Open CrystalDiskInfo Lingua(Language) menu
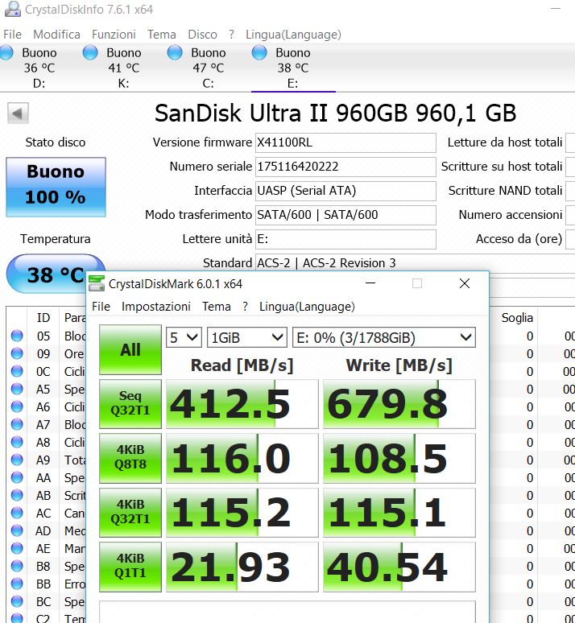This screenshot has width=575, height=623. click(x=293, y=35)
